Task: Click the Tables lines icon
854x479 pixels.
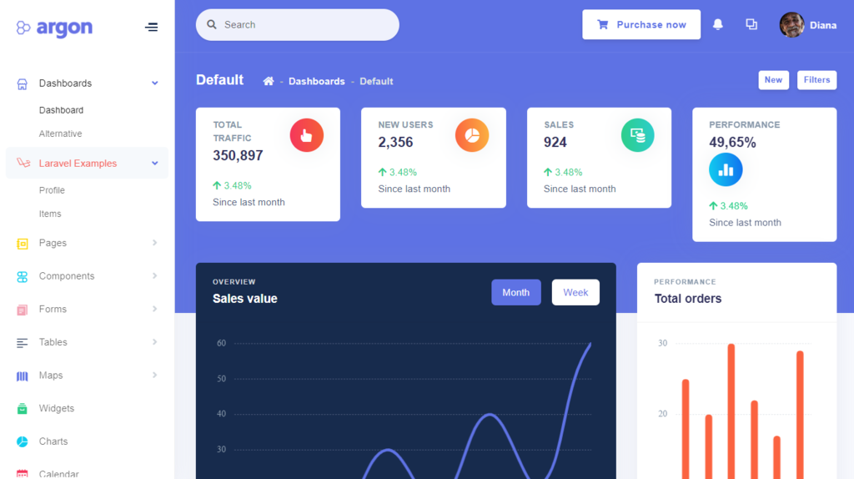Action: coord(22,342)
